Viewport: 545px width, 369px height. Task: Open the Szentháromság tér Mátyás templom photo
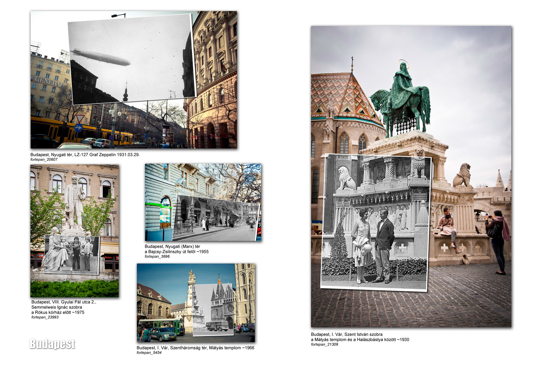(196, 302)
